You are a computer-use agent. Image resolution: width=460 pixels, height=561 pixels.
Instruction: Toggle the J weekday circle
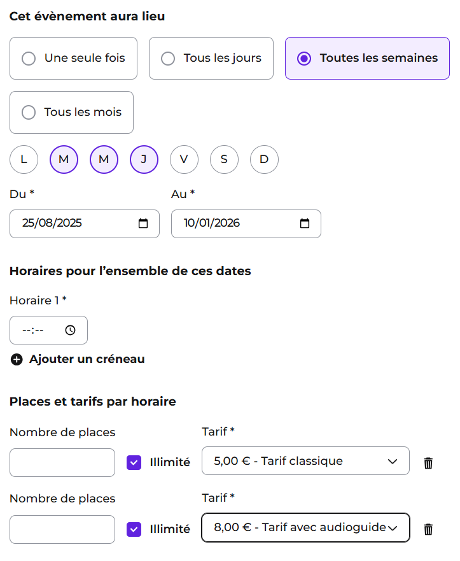pyautogui.click(x=144, y=160)
